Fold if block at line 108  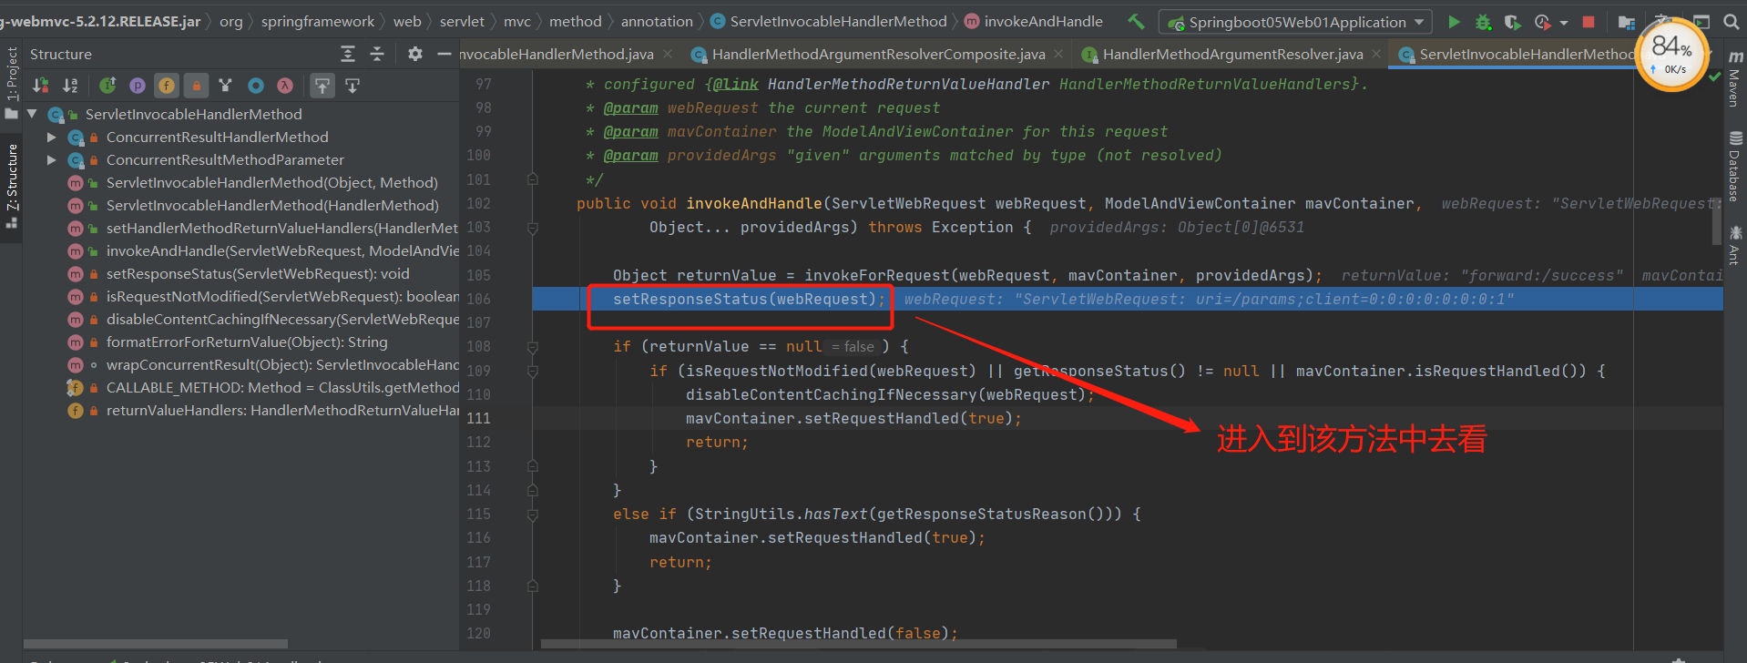pos(533,347)
